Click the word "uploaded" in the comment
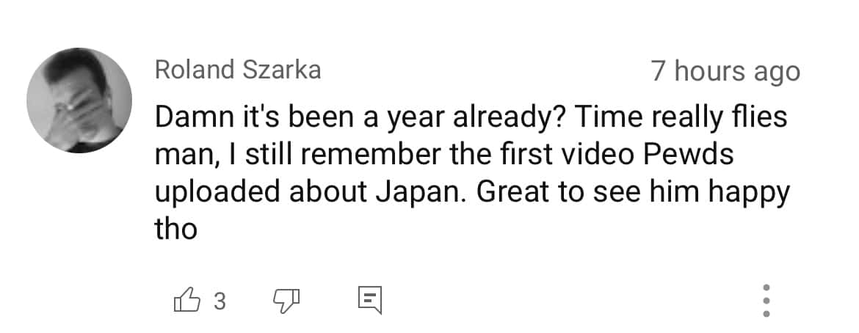The image size is (859, 333). (x=217, y=192)
